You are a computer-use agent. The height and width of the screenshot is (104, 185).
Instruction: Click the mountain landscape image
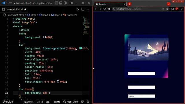pyautogui.click(x=148, y=49)
